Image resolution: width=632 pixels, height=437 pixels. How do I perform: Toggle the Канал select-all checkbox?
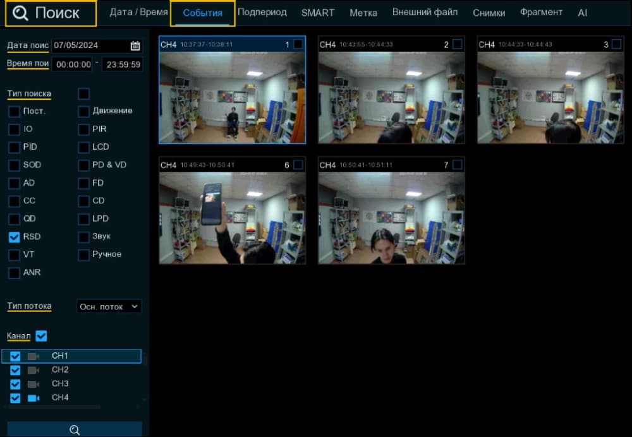tap(41, 336)
